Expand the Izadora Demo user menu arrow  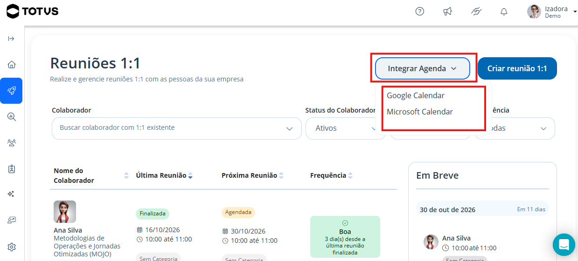pos(575,11)
